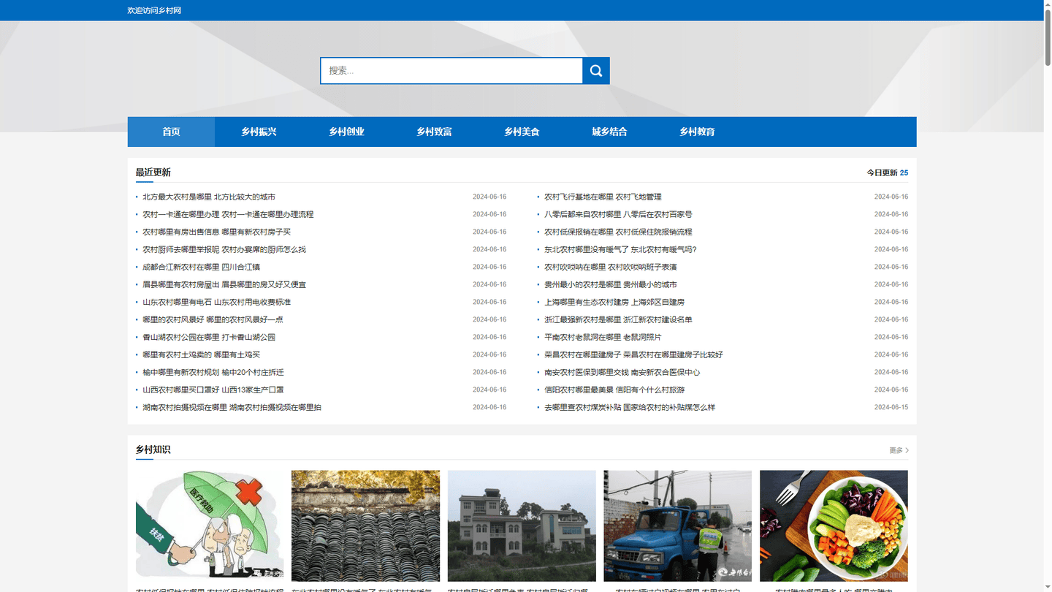Viewport: 1052px width, 592px height.
Task: Open 信阳农村哪里最美景 article
Action: [614, 390]
